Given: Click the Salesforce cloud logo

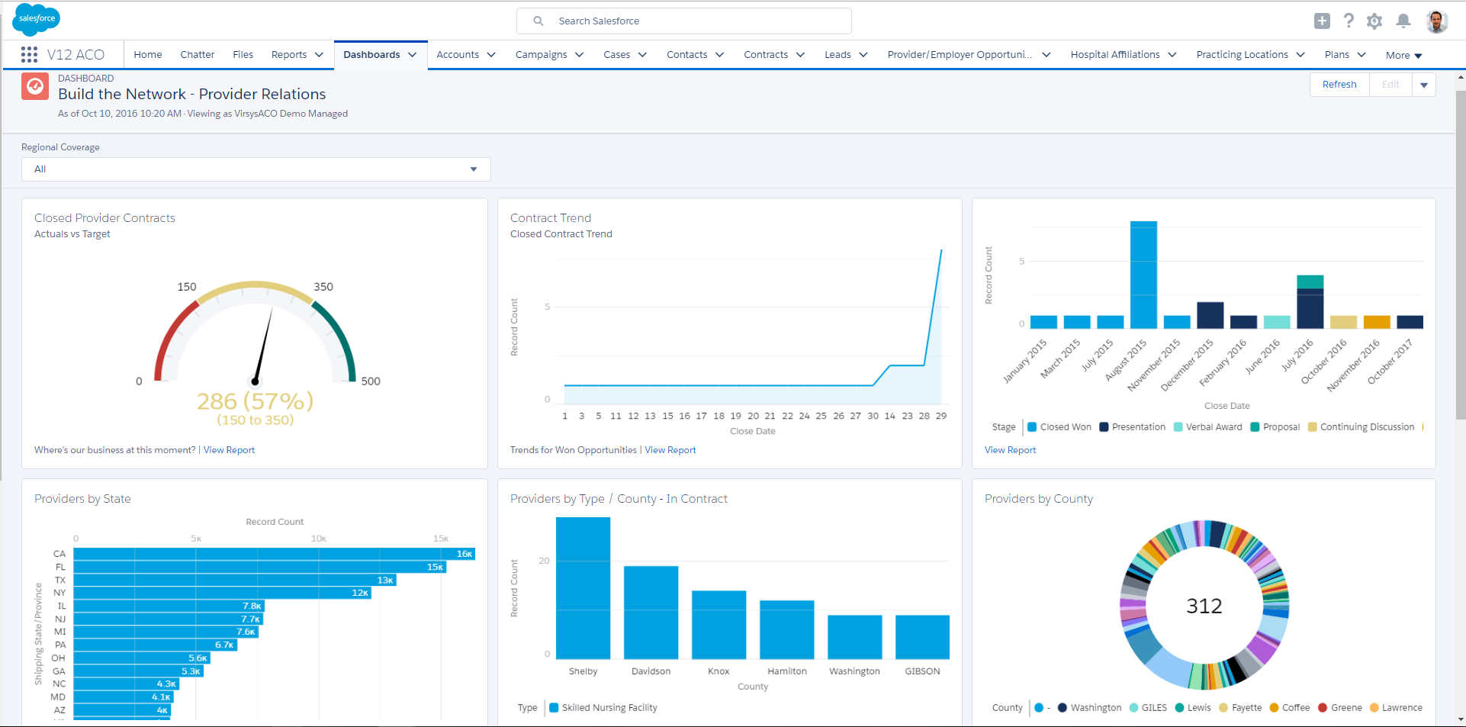Looking at the screenshot, I should pos(37,19).
